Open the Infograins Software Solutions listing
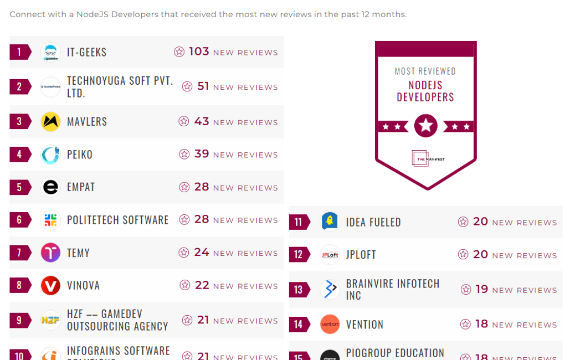565x360 pixels. pos(119,352)
